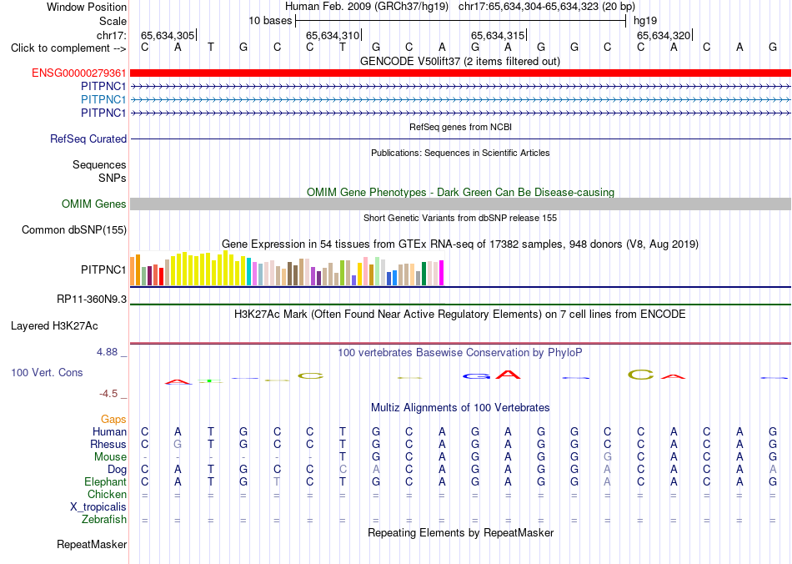Click the 10 bases scale bar
Viewport: 792px width, 564px height.
pyautogui.click(x=461, y=21)
